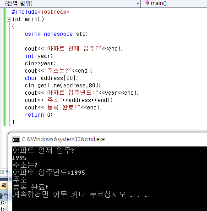Click console output line '1995'
Screen dimensions: 207x211
click(19, 158)
